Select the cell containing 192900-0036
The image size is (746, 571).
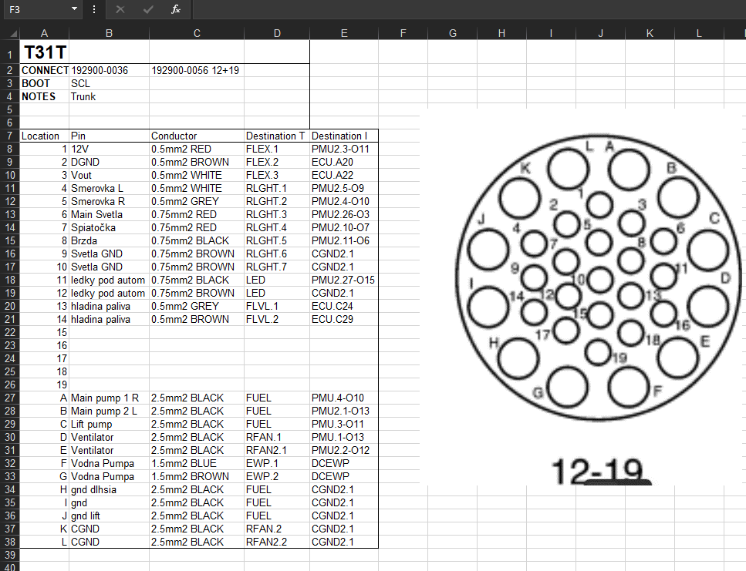[109, 70]
